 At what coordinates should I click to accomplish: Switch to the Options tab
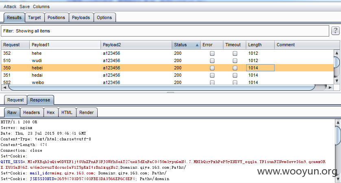[105, 17]
